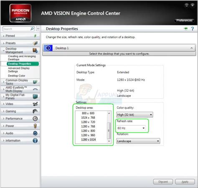
Task: Select 1280 x 800 resolution
Action: click(x=88, y=131)
